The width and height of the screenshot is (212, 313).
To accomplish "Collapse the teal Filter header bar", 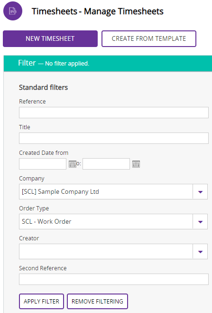I will [x=108, y=63].
